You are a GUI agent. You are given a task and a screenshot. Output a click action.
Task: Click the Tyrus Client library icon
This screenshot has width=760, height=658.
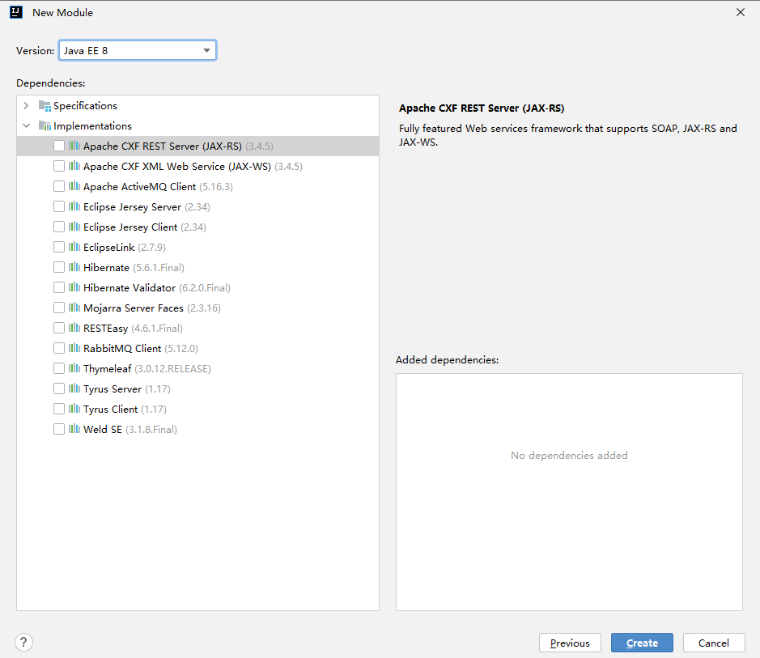point(74,409)
